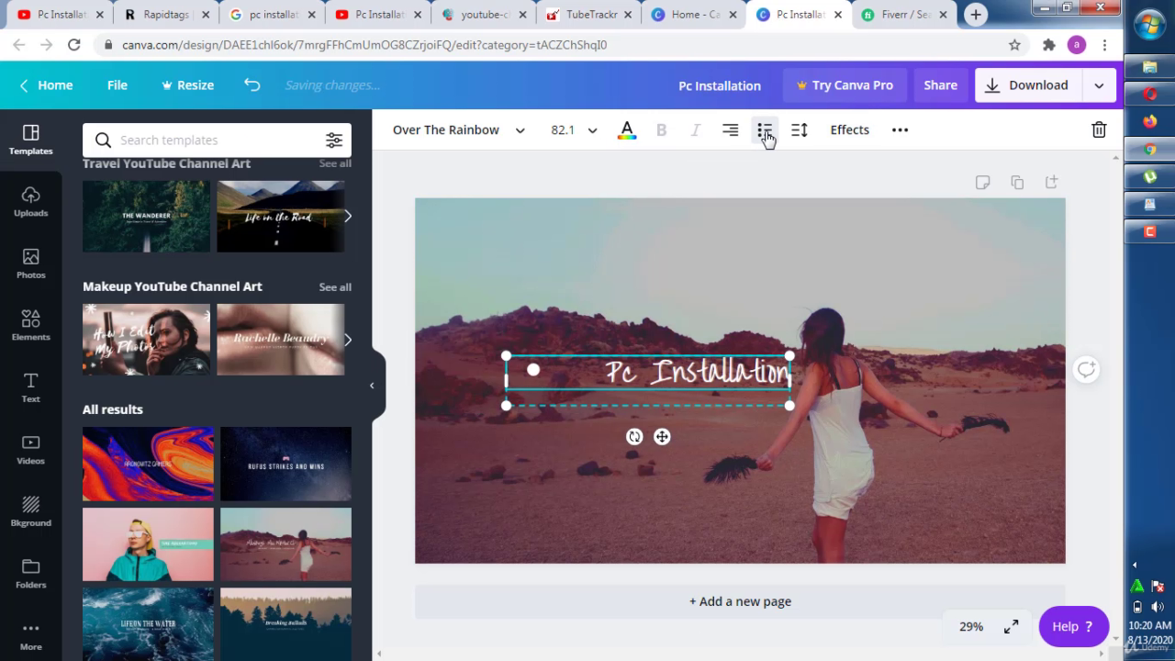
Task: Click the Download button
Action: [x=1027, y=85]
